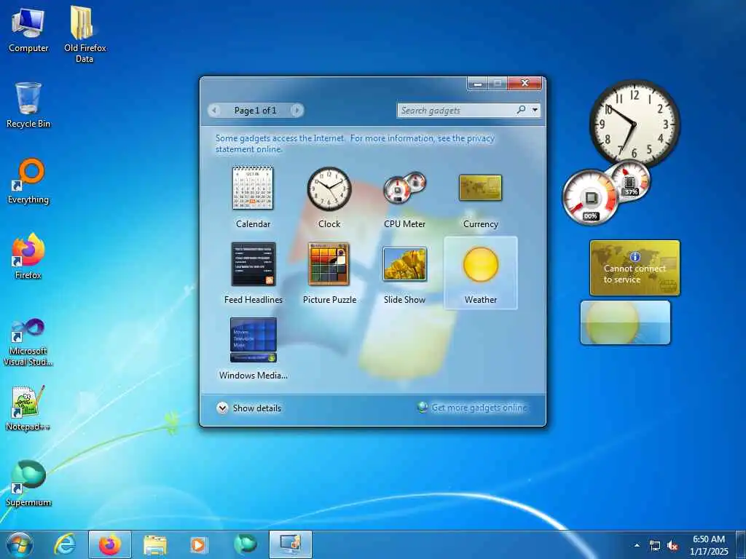Select the Calendar gadget icon
This screenshot has height=559, width=746.
click(x=253, y=189)
